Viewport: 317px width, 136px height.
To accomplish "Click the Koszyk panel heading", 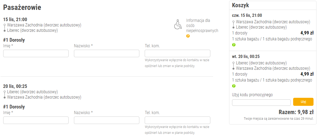I will (241, 5).
